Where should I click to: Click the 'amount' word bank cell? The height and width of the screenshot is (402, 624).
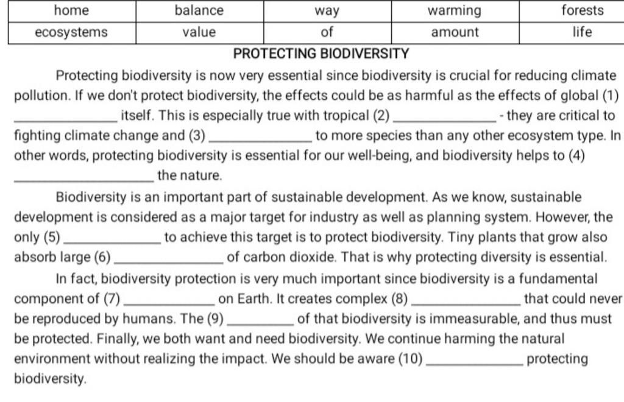(x=455, y=33)
